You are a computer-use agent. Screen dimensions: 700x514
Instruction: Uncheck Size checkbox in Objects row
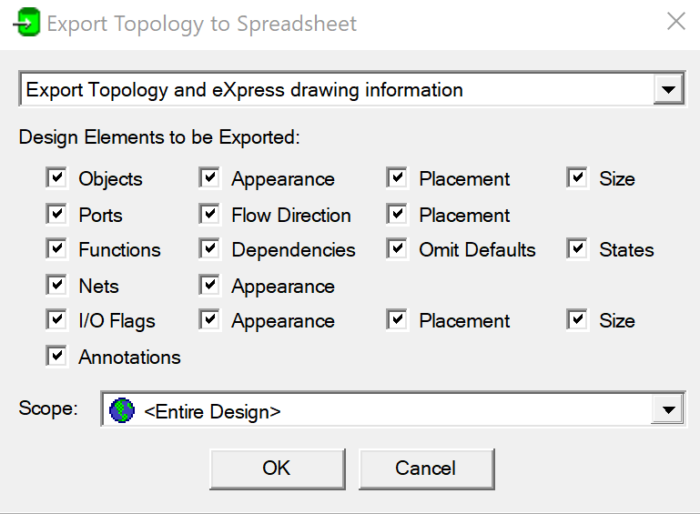click(577, 178)
